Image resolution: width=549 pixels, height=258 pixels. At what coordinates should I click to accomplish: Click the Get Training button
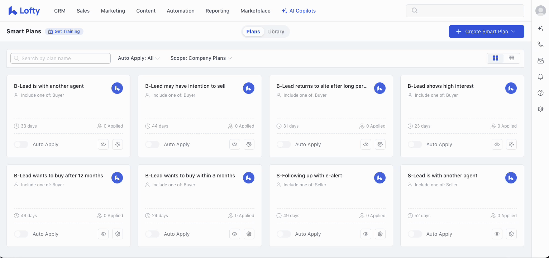64,32
